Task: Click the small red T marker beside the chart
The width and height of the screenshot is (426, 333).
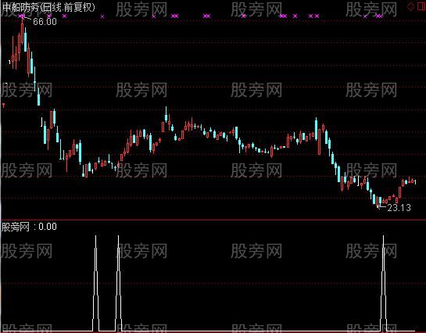Action: click(4, 106)
